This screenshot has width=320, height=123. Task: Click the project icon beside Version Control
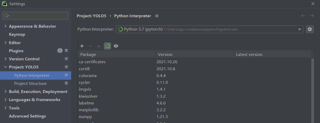[x=66, y=59]
